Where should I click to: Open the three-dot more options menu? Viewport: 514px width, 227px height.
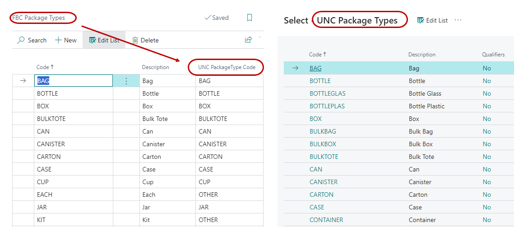[458, 20]
